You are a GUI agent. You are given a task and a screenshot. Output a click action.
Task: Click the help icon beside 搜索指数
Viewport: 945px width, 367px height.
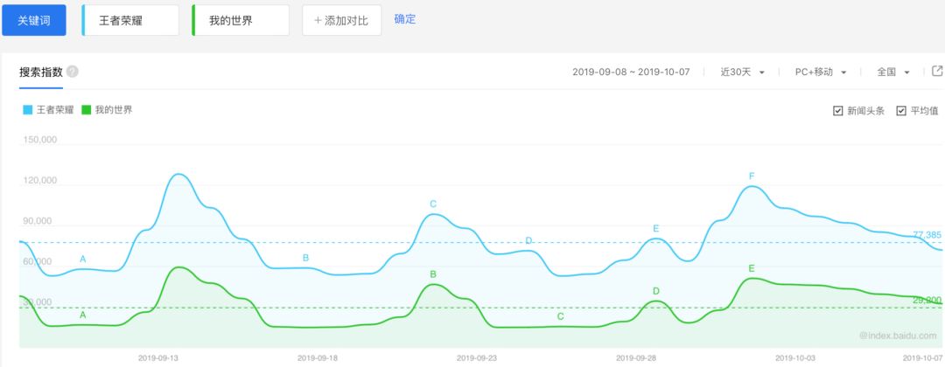(x=73, y=72)
